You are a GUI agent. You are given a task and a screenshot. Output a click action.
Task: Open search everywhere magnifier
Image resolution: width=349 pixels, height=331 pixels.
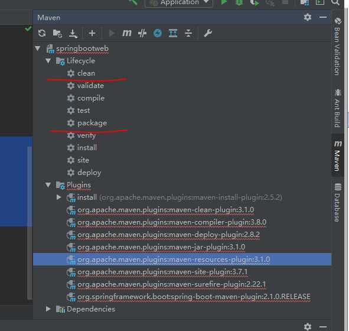point(335,2)
